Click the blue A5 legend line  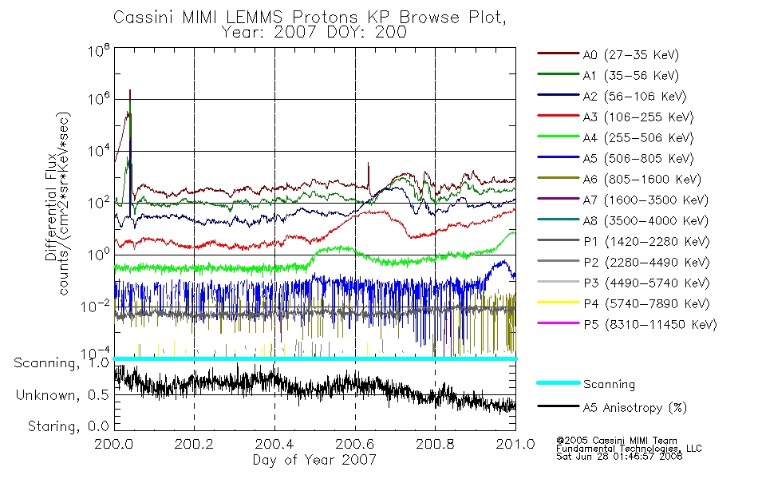click(x=558, y=156)
